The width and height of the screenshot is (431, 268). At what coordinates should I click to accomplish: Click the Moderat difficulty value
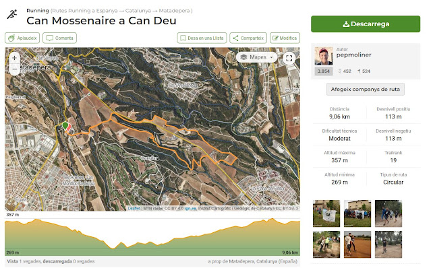coord(339,139)
